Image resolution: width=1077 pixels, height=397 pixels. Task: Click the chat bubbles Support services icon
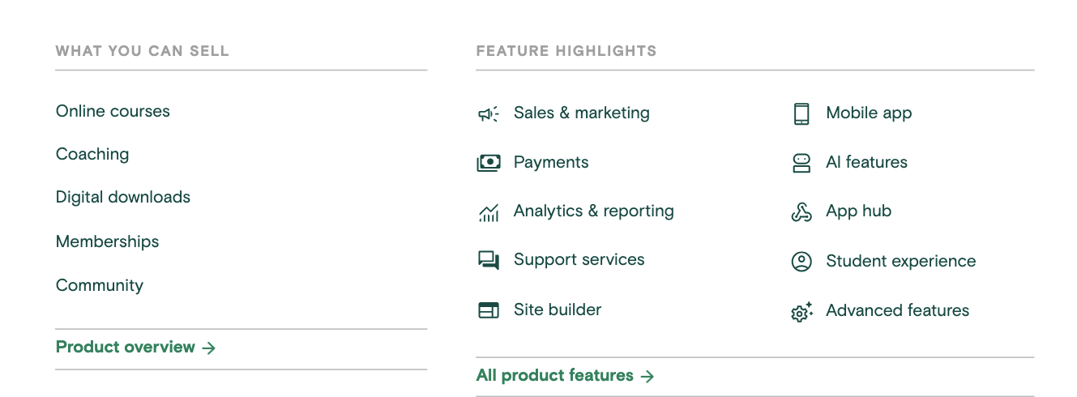(x=489, y=261)
